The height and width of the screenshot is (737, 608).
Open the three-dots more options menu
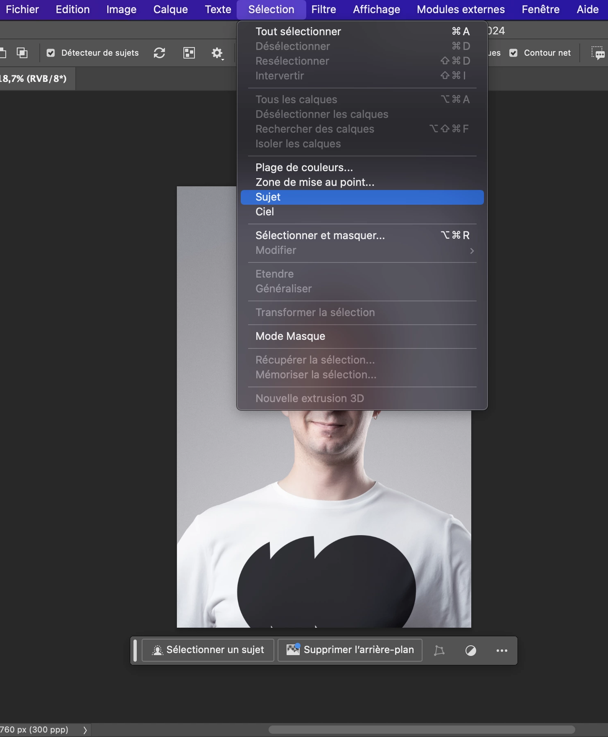pos(502,650)
